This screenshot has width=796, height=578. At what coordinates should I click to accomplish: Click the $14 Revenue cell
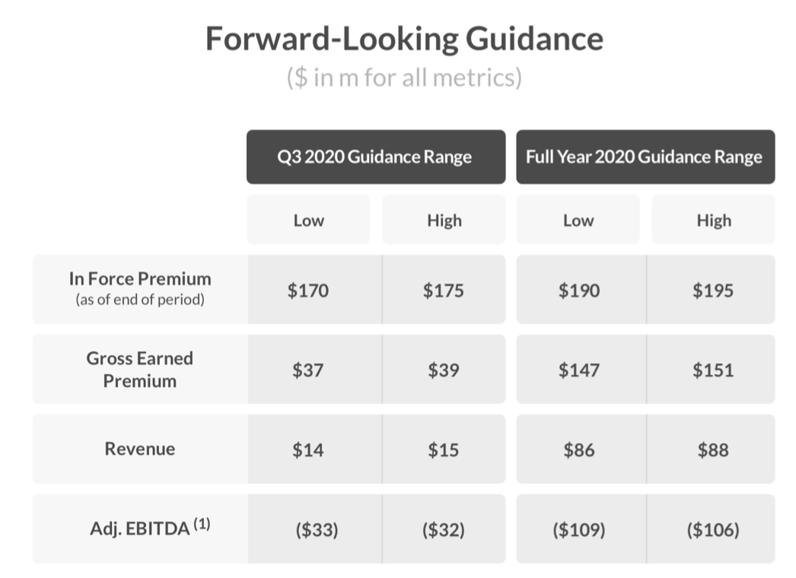coord(308,449)
